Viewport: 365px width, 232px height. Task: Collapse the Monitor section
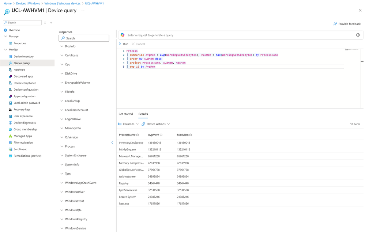[x=5, y=50]
